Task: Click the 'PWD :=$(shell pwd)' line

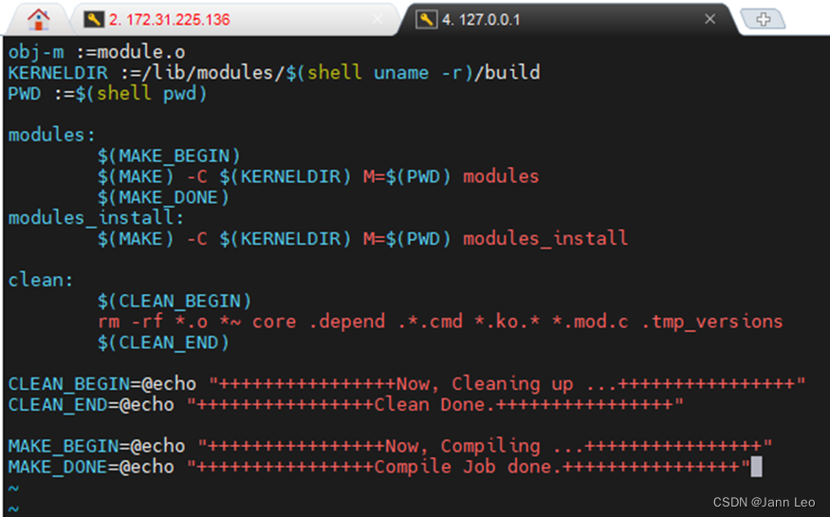Action: click(107, 94)
